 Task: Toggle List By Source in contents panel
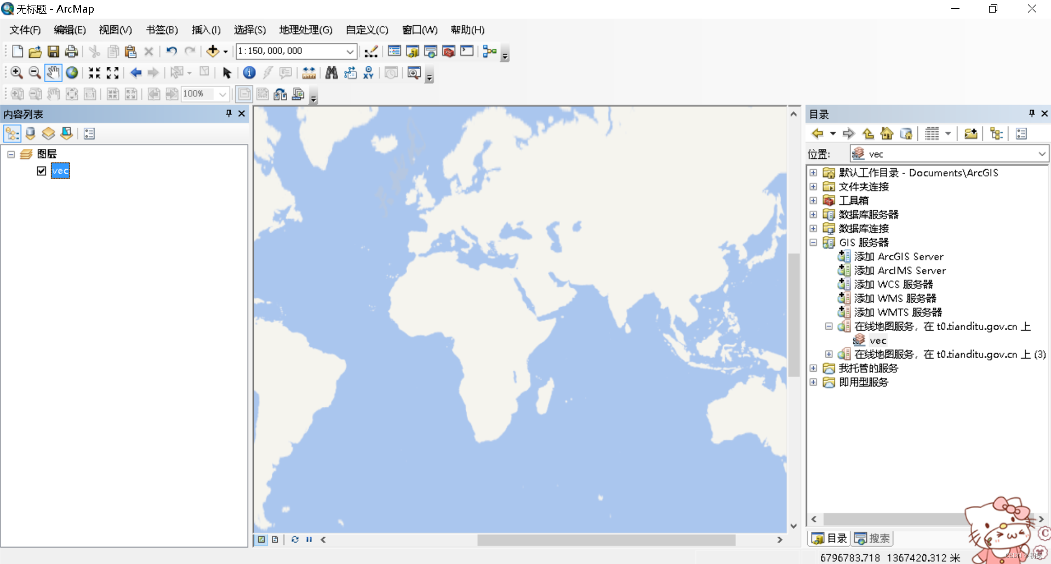point(30,133)
